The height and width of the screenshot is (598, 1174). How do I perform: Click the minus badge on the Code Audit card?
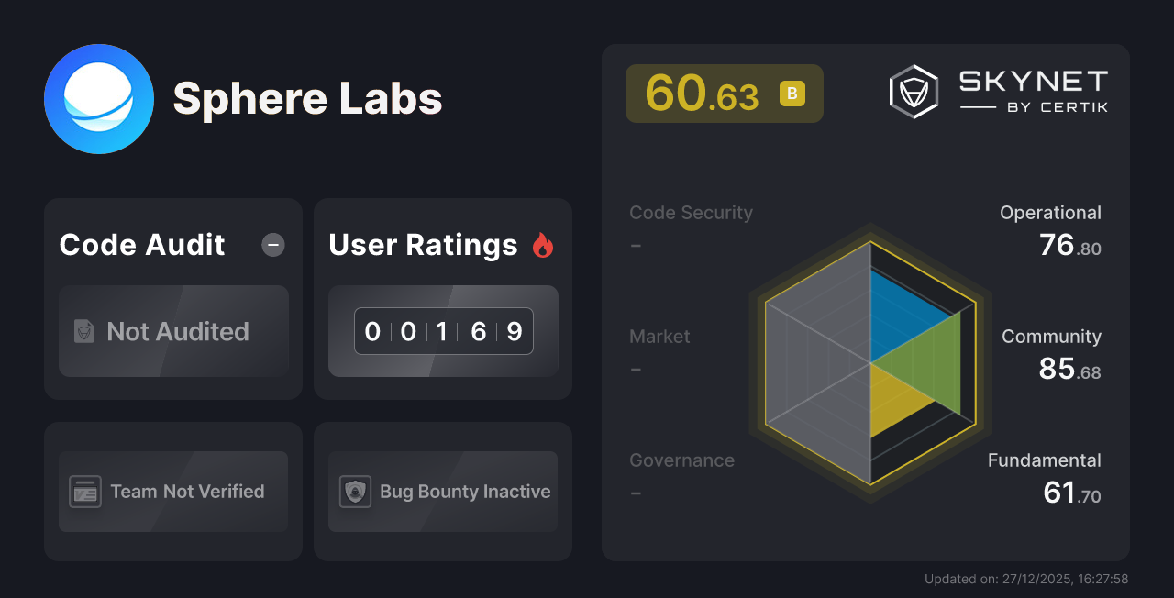point(272,244)
